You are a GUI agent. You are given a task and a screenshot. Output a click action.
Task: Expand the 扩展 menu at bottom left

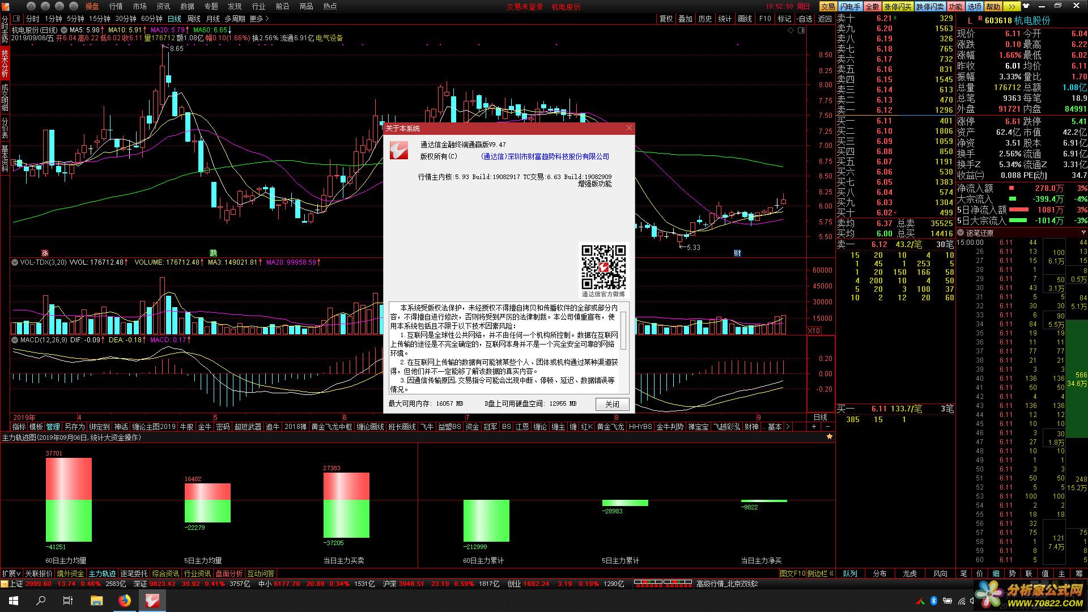pyautogui.click(x=11, y=573)
